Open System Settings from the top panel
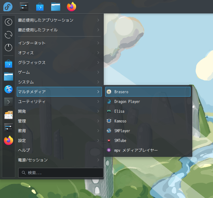 click(24, 7)
